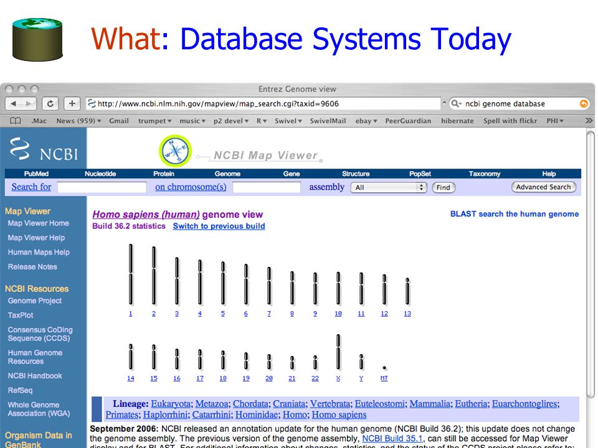
Task: Click the NCBI logo
Action: [x=44, y=149]
